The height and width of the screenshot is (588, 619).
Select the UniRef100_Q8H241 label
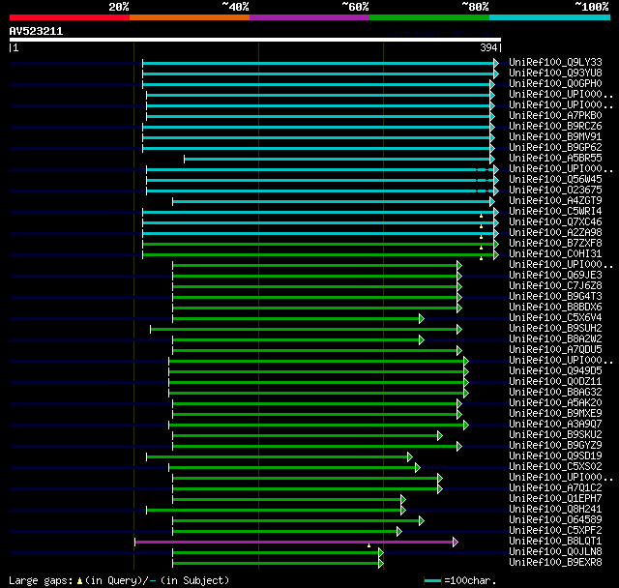(555, 510)
